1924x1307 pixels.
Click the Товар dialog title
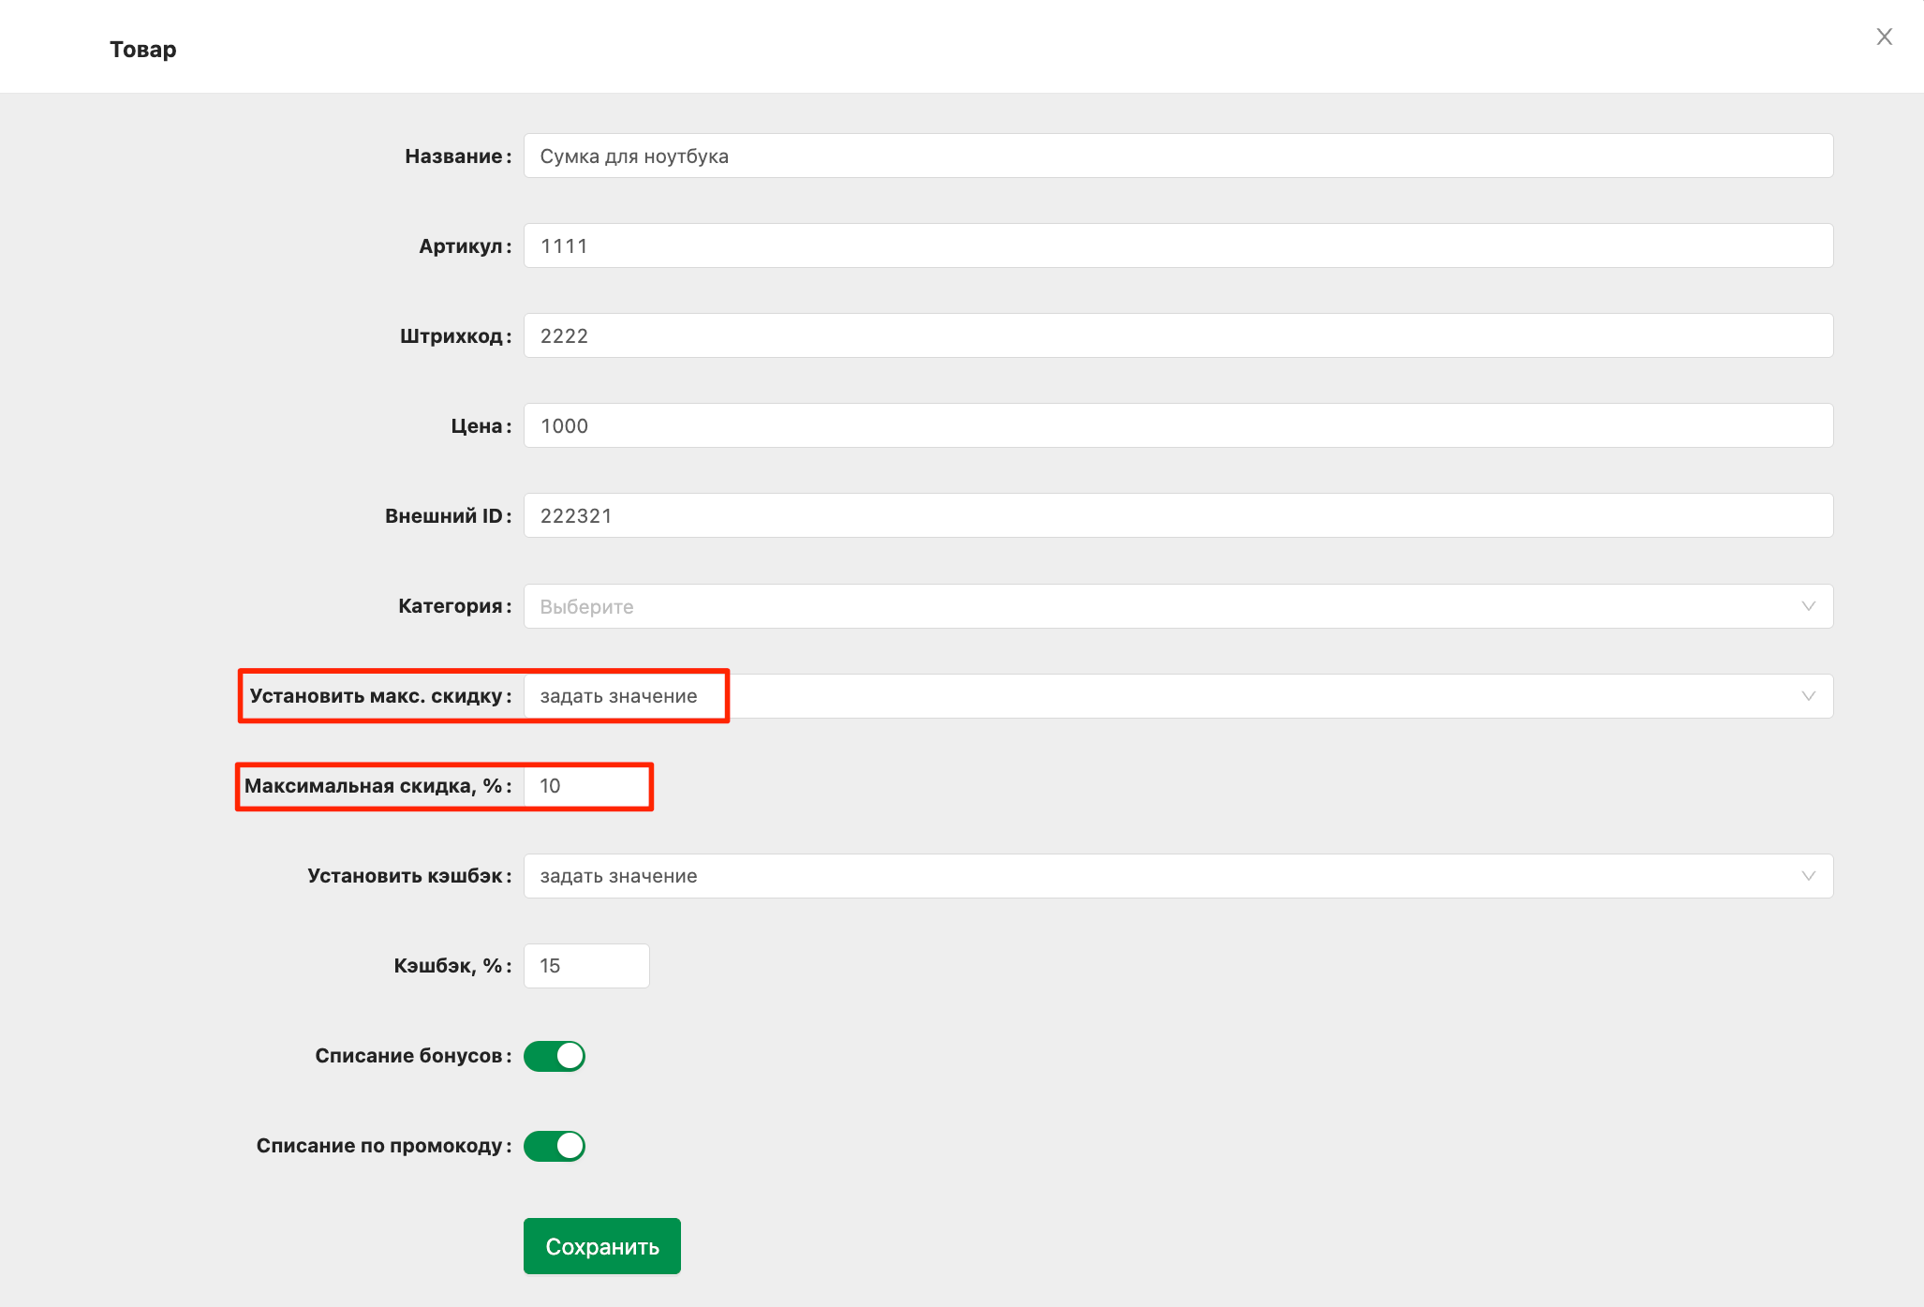[x=143, y=50]
